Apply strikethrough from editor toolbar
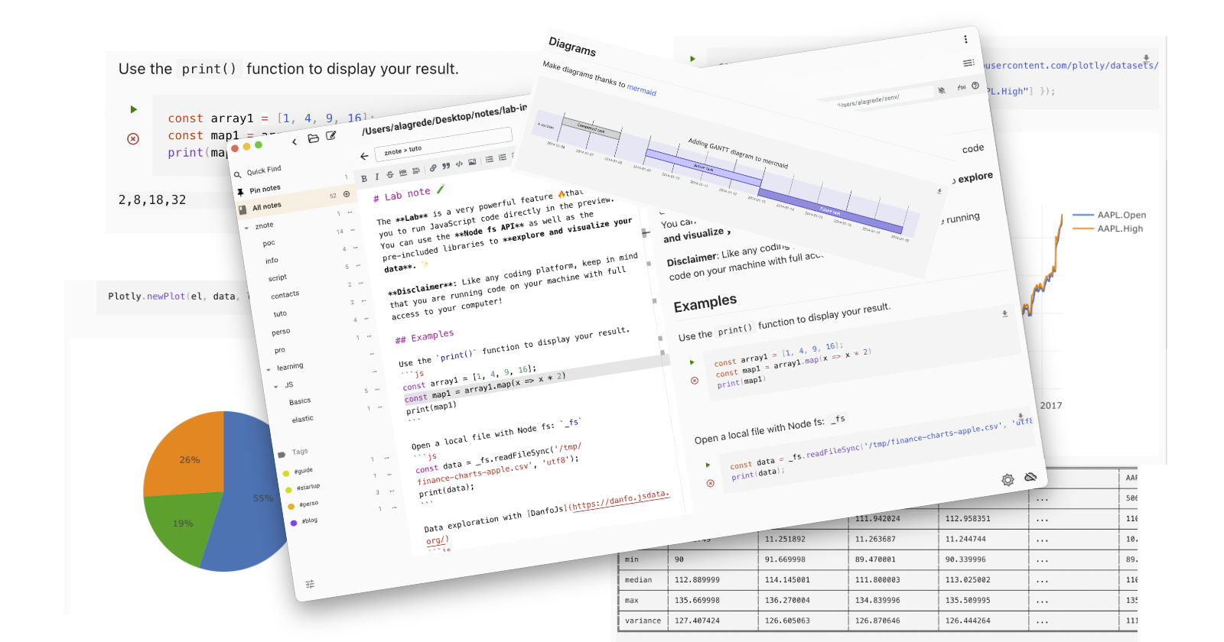Viewport: 1224px width, 642px height. pyautogui.click(x=389, y=174)
